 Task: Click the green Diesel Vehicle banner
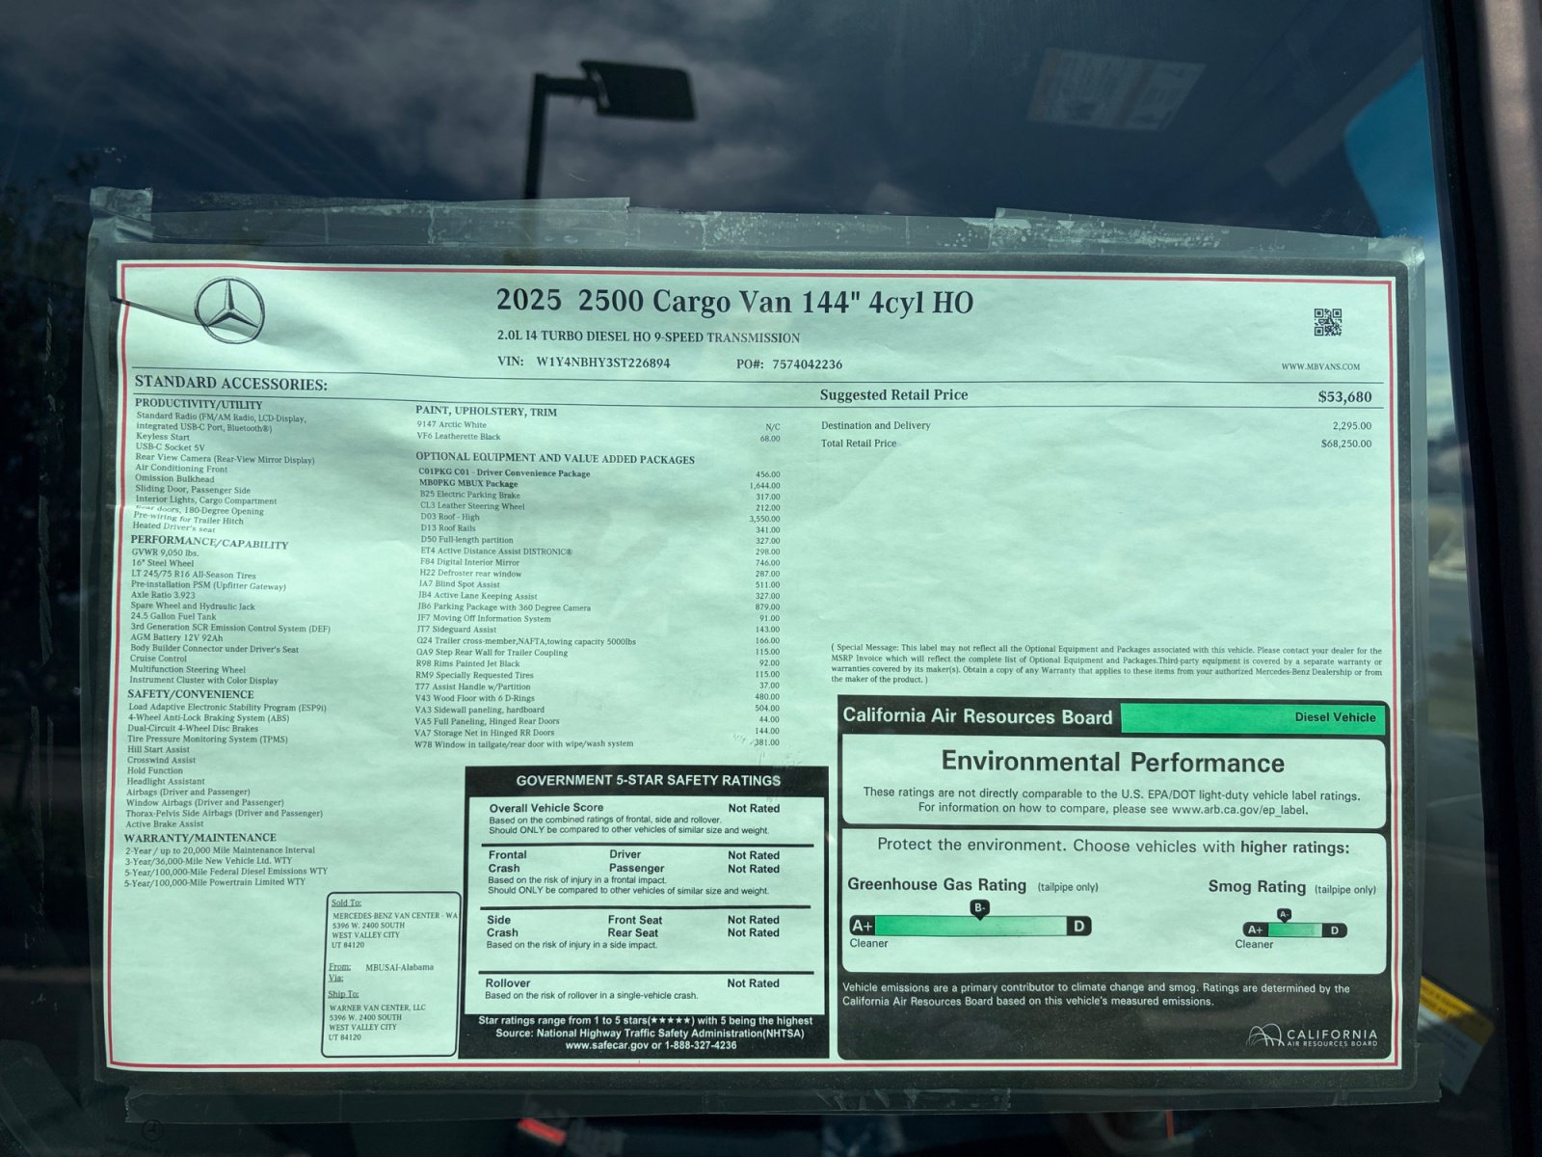[1253, 717]
